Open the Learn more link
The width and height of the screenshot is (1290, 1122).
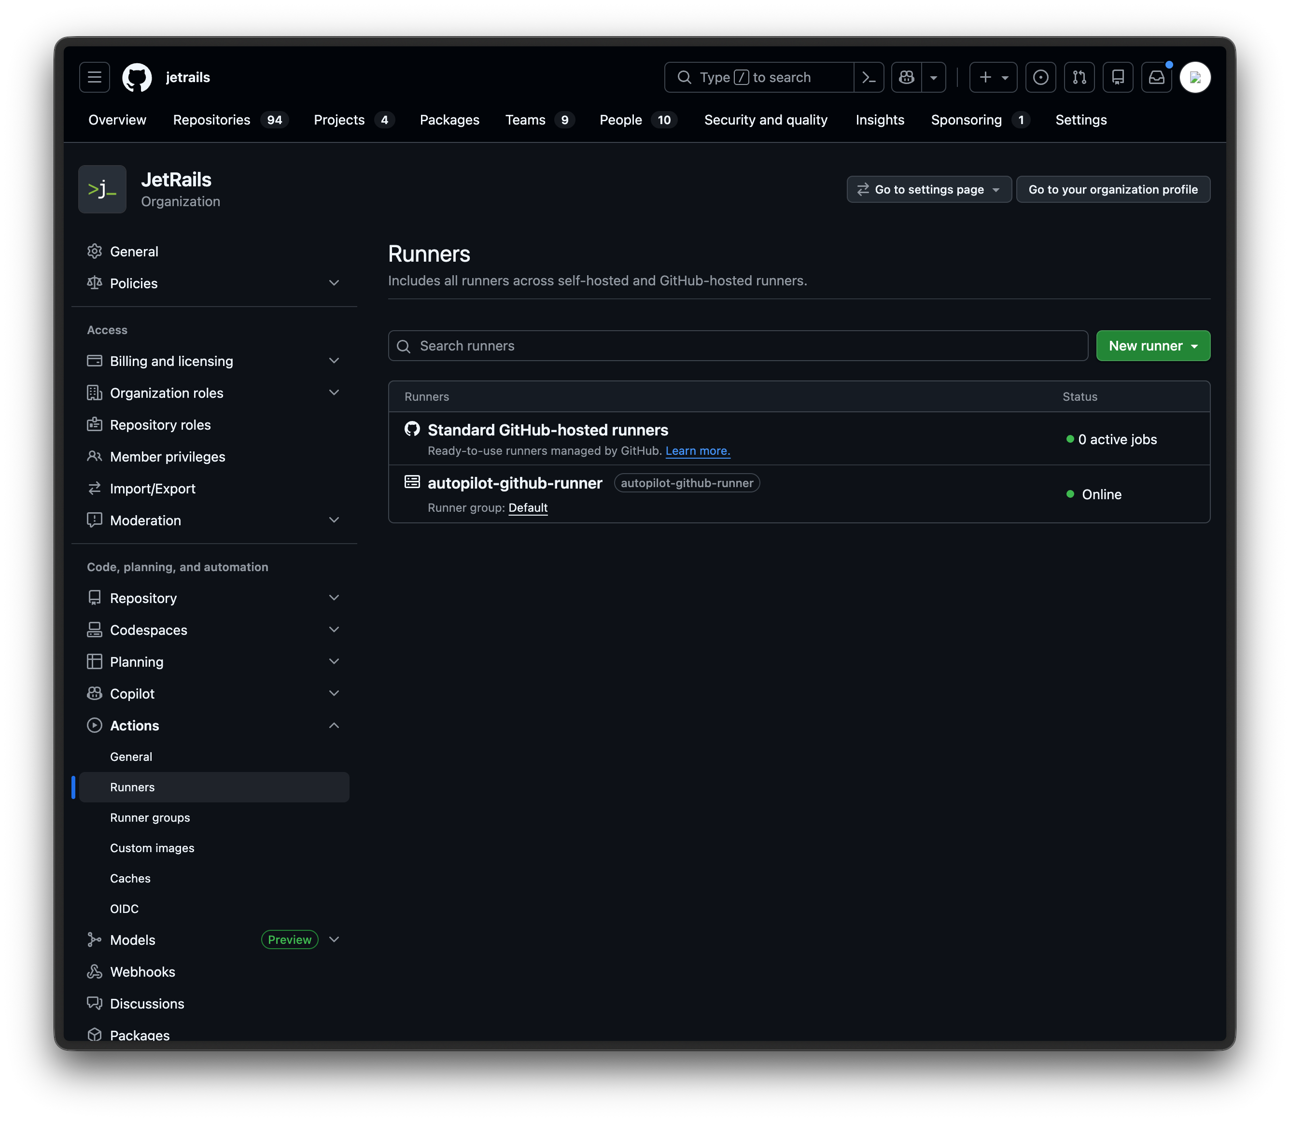tap(698, 451)
